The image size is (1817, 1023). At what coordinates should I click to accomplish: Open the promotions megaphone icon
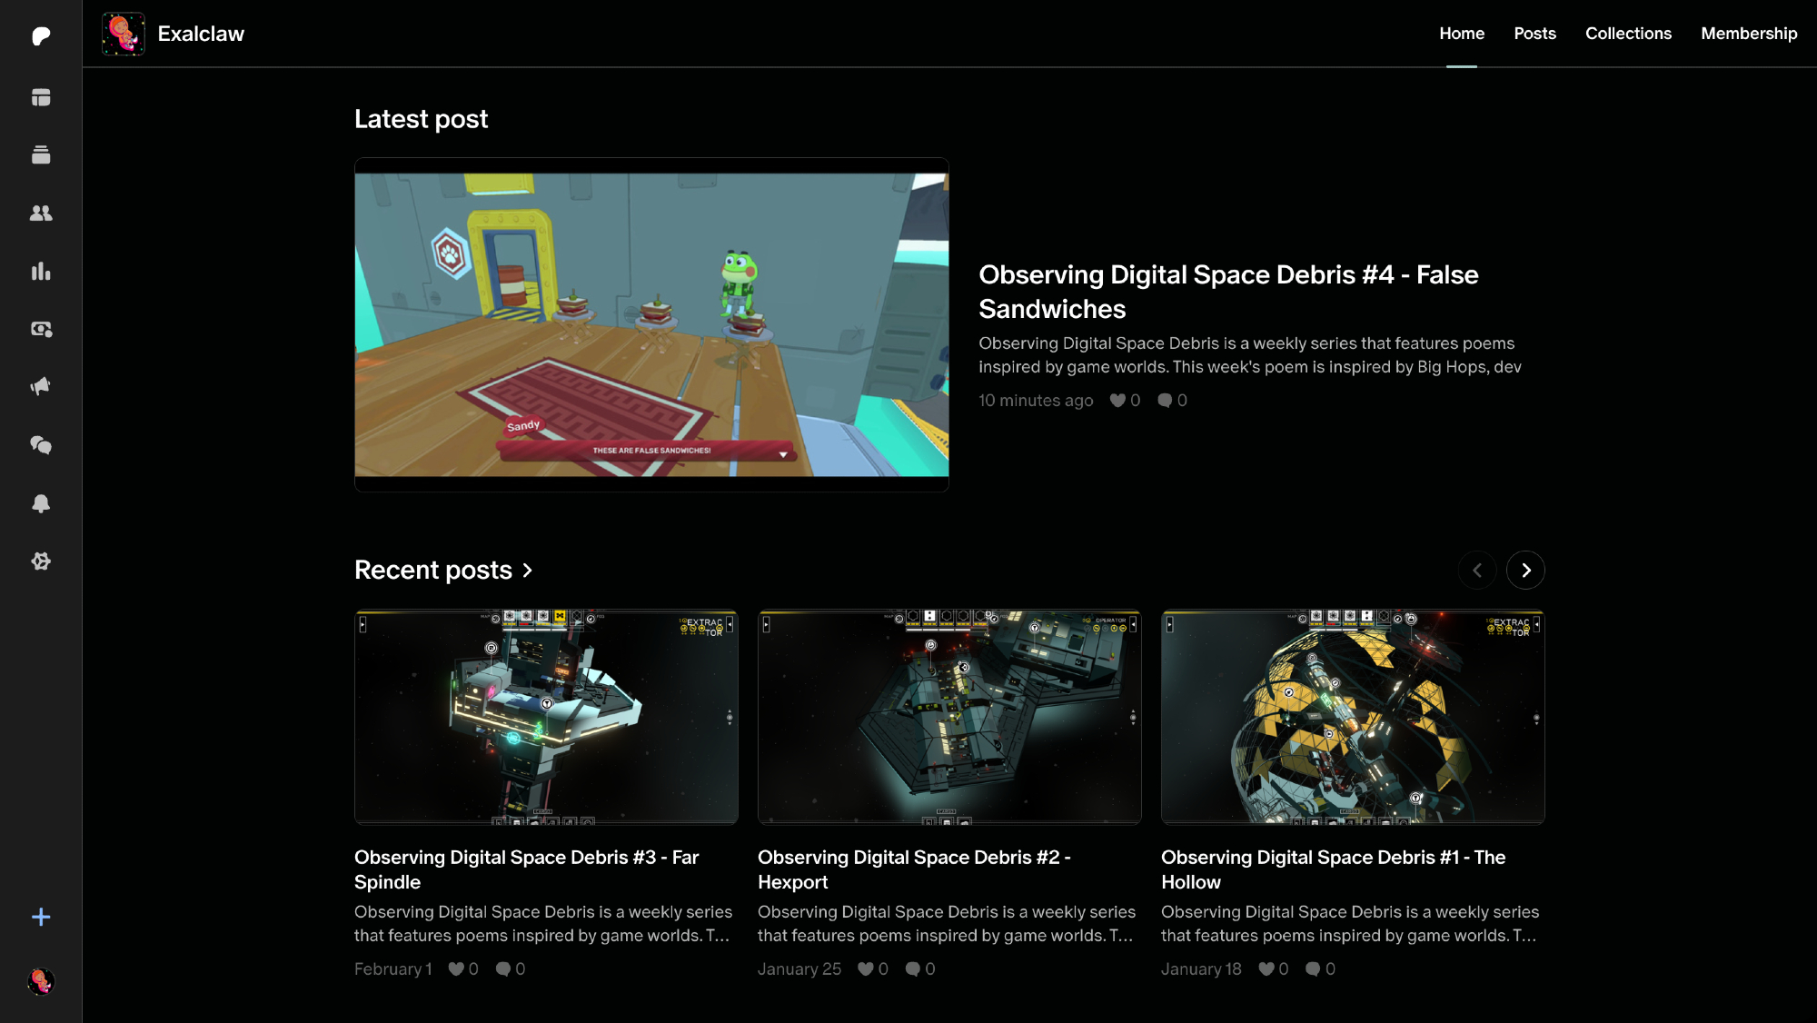tap(41, 387)
